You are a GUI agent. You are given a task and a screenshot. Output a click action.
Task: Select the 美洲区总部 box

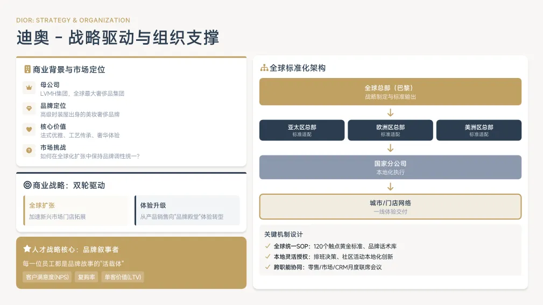[479, 130]
